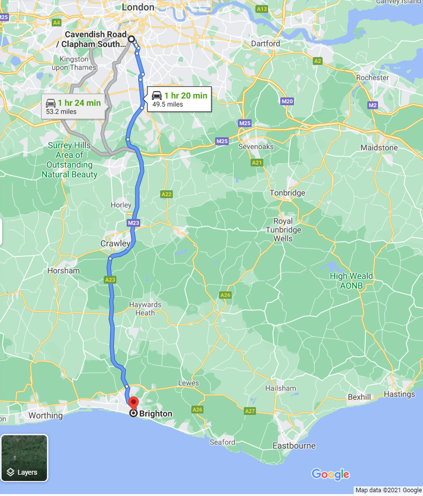Click the M2 motorway shield
423x496 pixels.
(373, 105)
